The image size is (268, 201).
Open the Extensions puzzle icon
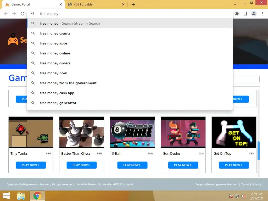click(237, 14)
